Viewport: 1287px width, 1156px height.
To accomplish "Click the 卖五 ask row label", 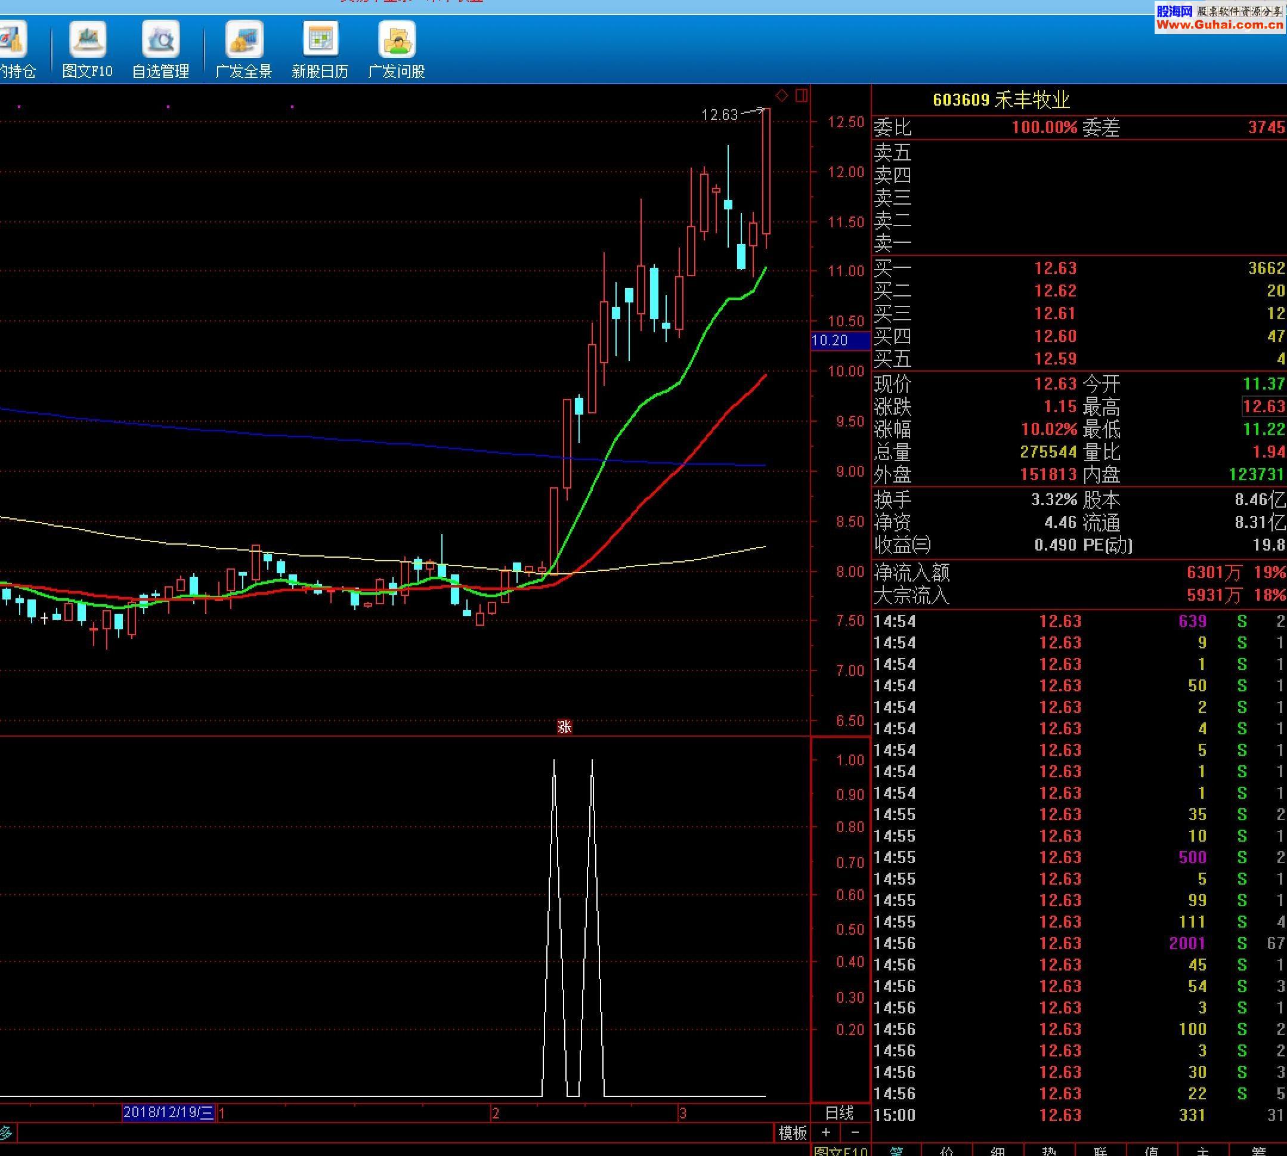I will point(892,153).
